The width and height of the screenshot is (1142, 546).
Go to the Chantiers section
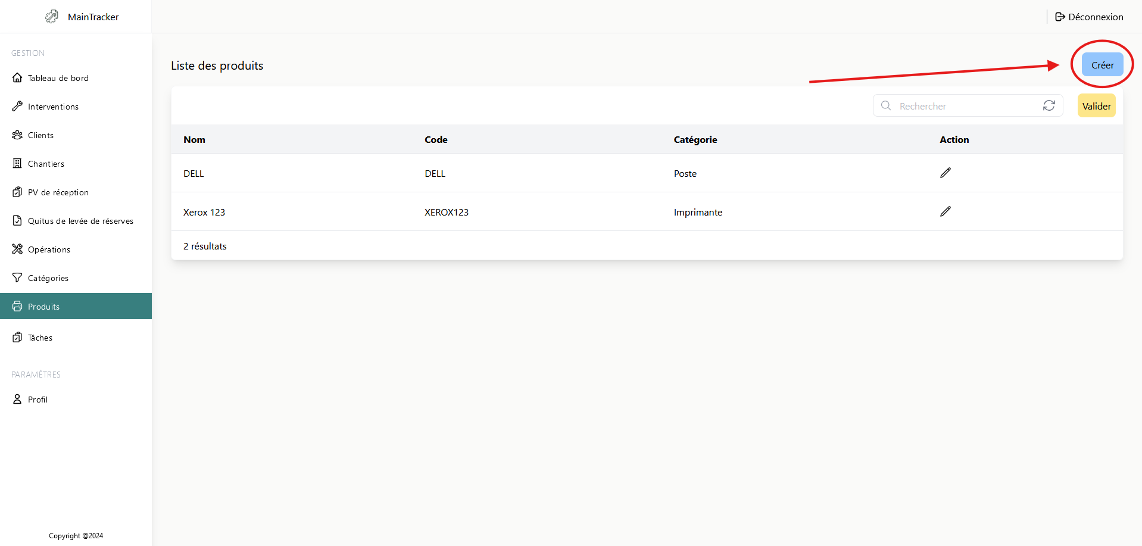(46, 164)
